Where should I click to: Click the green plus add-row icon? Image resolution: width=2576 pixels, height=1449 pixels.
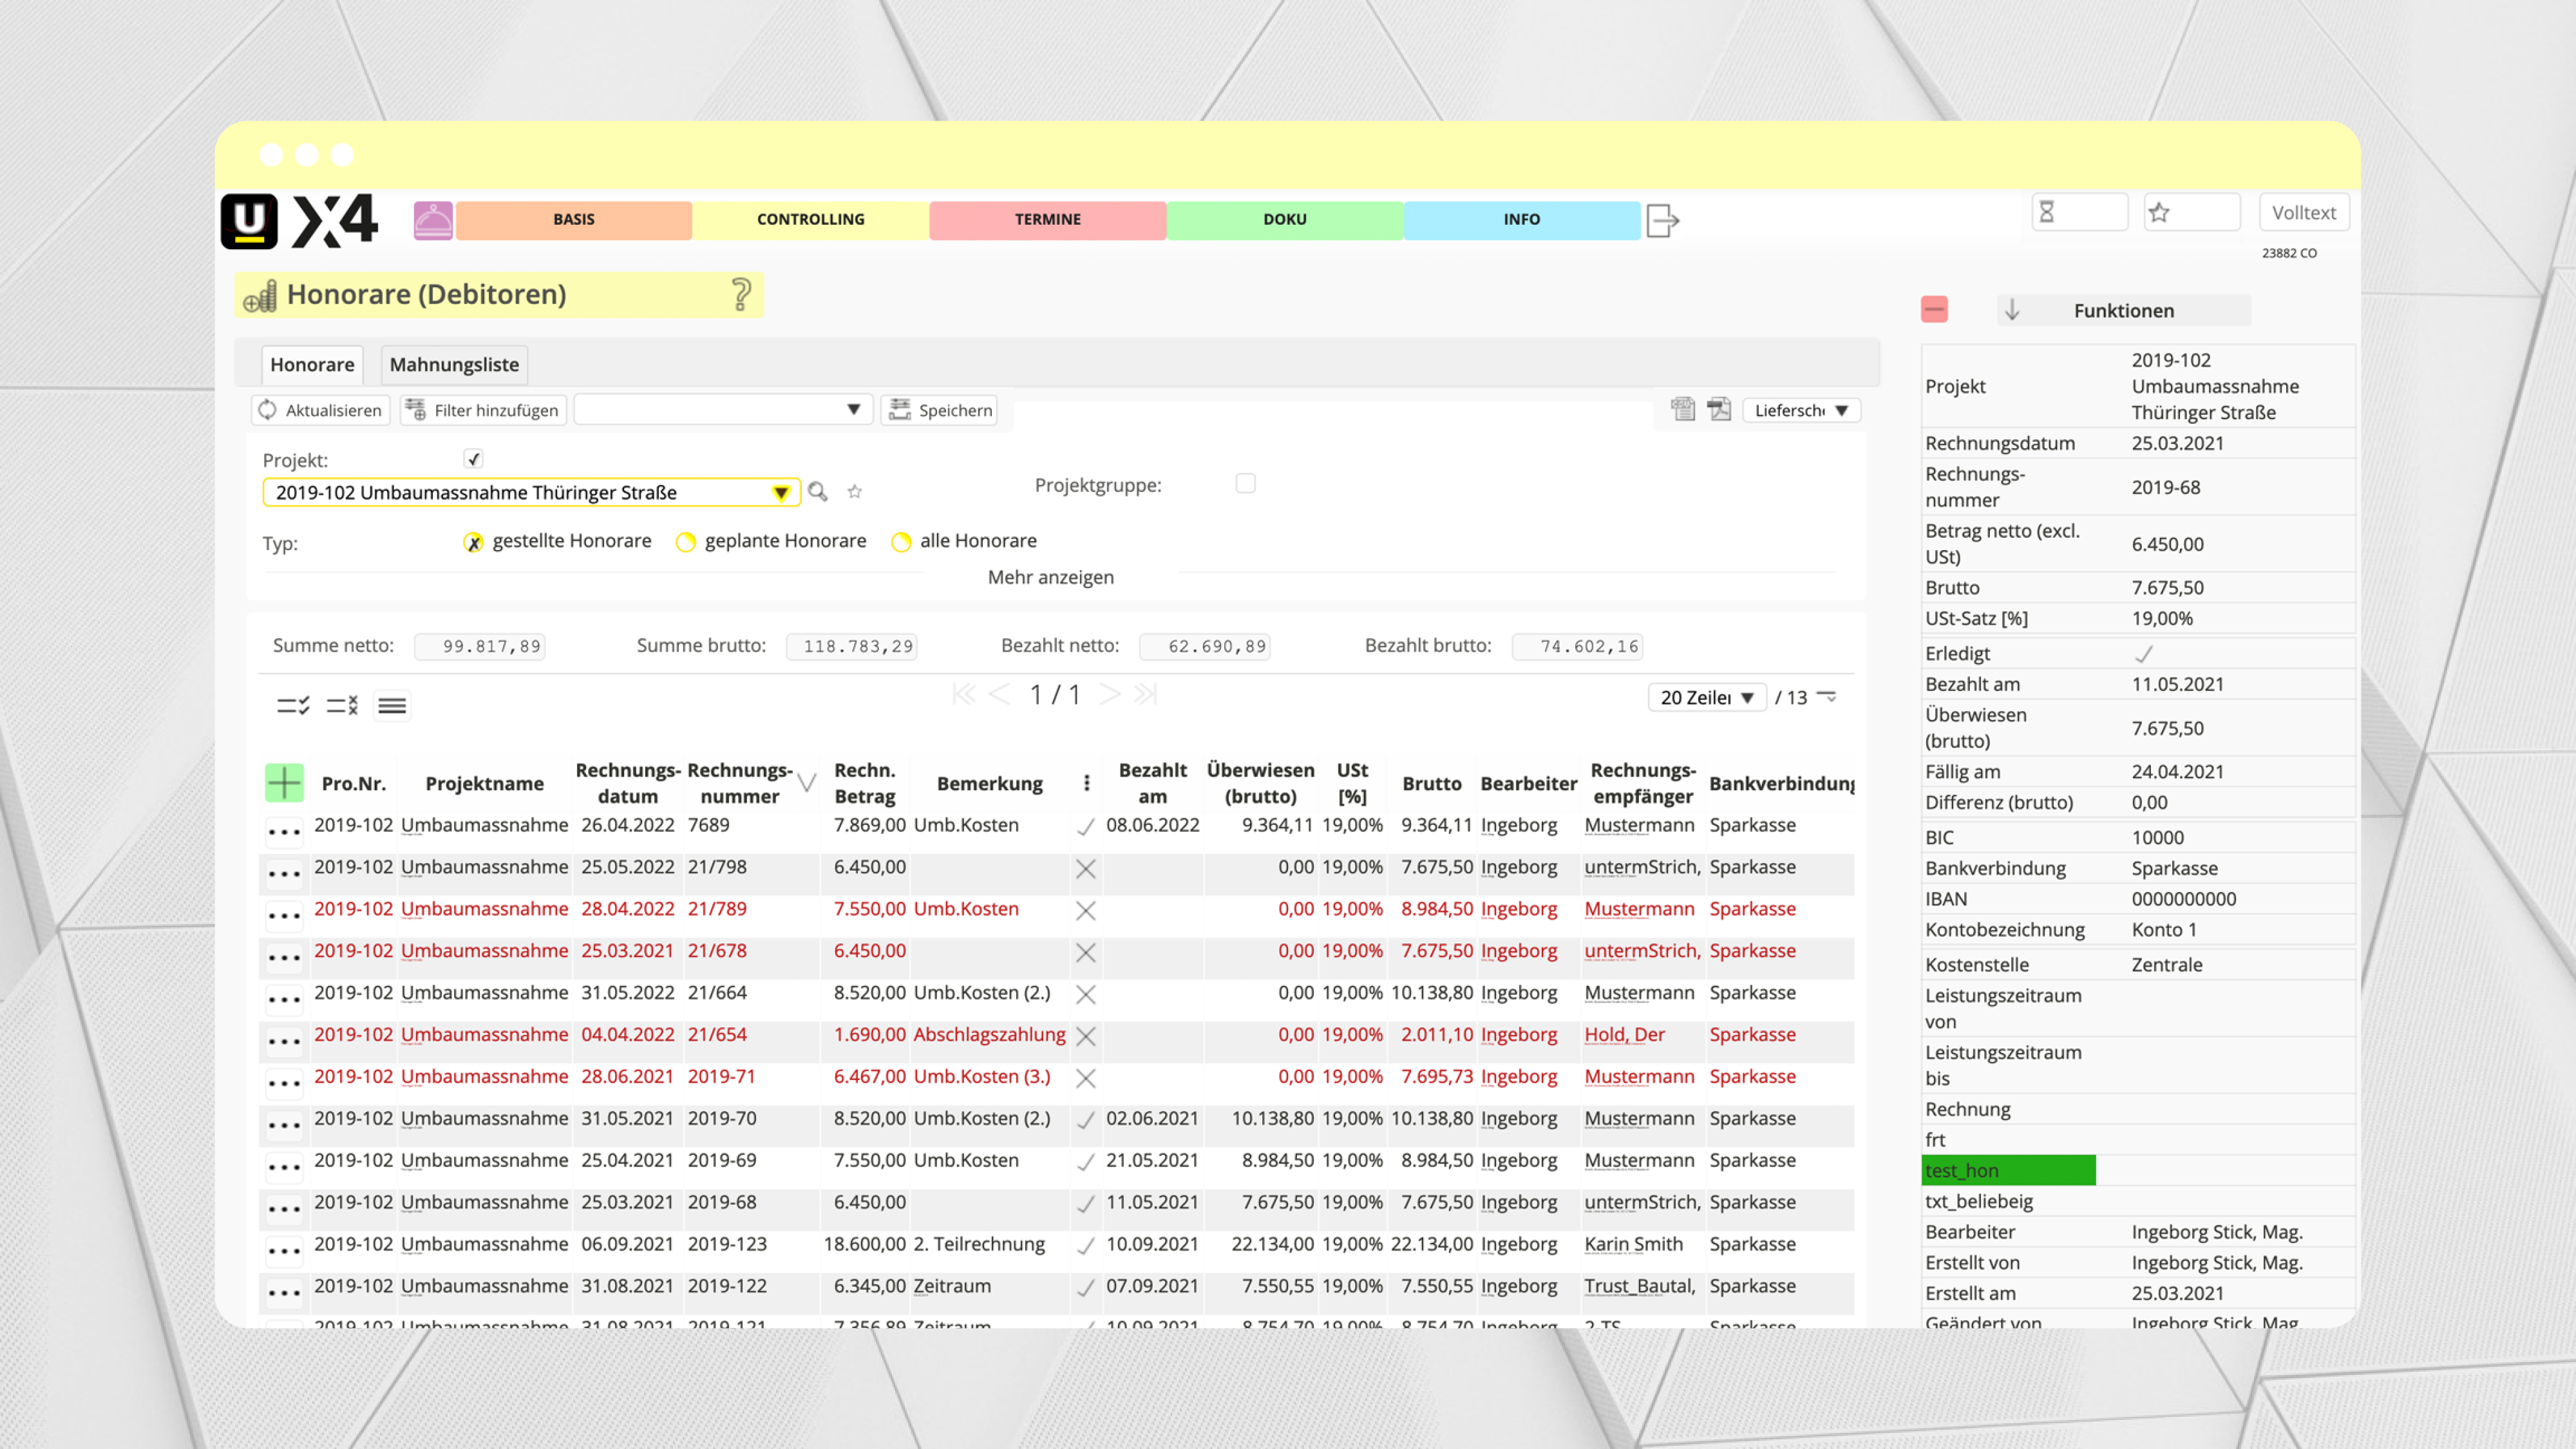(x=284, y=783)
